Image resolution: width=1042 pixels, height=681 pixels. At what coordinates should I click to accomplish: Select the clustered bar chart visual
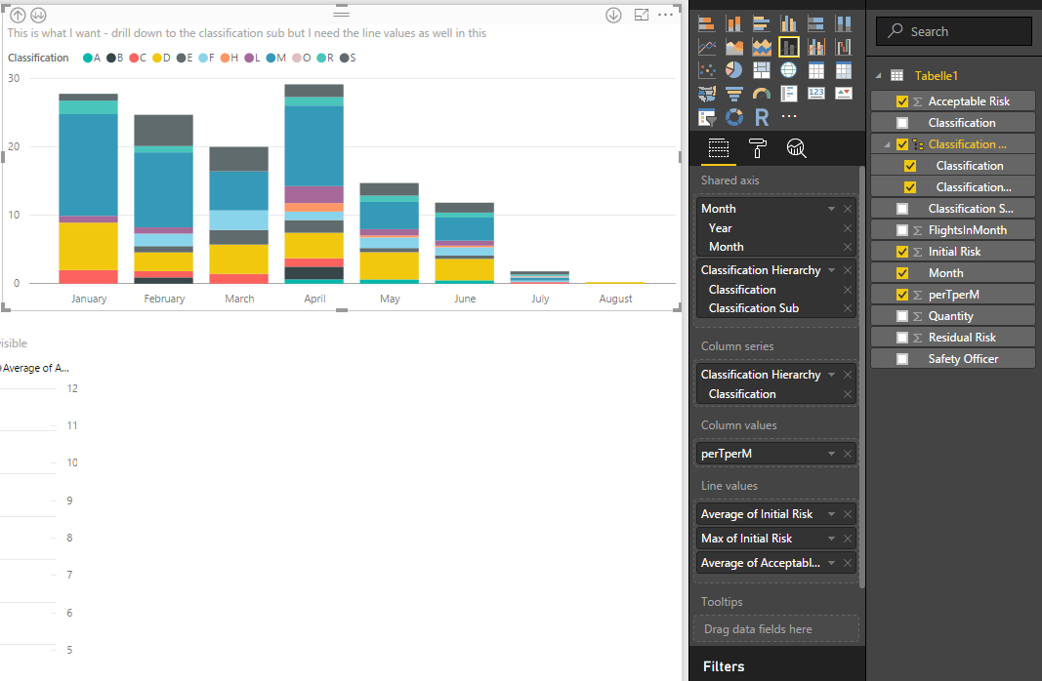(761, 23)
